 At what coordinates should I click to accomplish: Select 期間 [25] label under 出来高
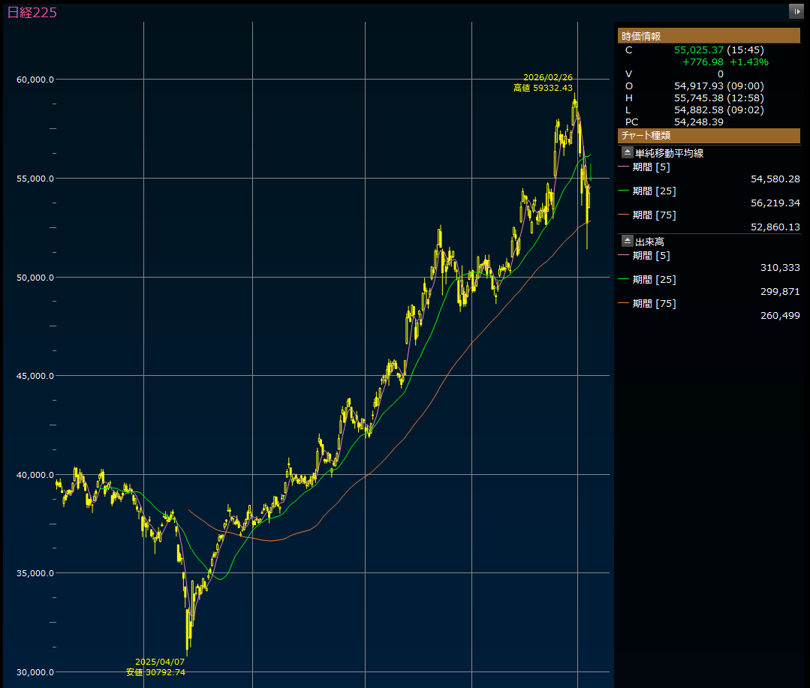point(654,280)
